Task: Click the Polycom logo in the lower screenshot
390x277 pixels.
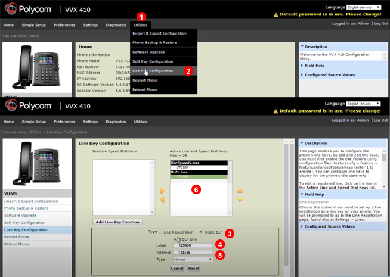Action: 28,106
